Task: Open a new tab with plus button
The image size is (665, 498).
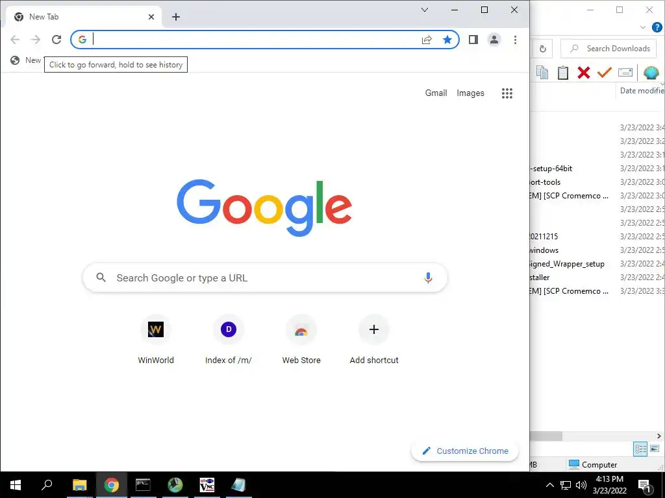Action: click(x=176, y=17)
